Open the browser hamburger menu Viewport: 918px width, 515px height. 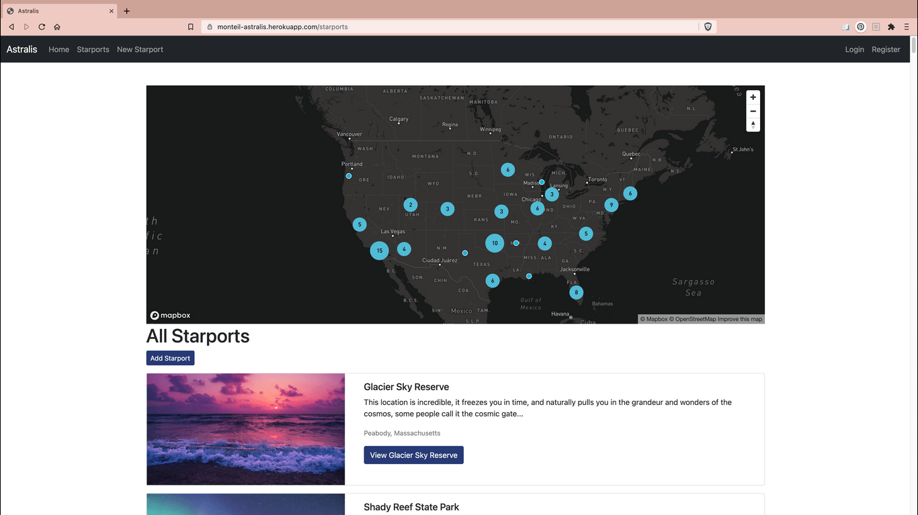click(x=907, y=27)
